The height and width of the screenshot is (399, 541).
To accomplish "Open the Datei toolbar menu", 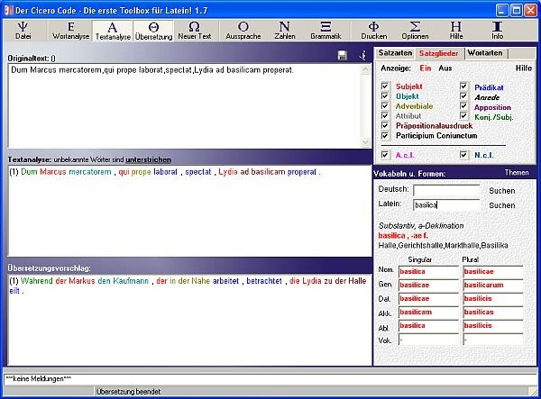I will 23,31.
